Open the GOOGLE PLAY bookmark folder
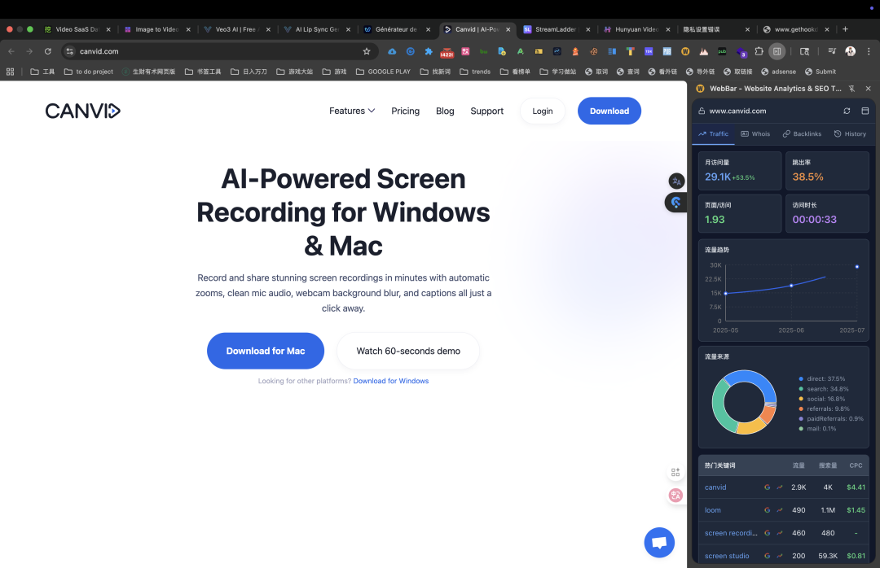 pyautogui.click(x=383, y=72)
